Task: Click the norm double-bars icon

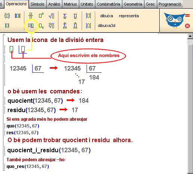Action: (18, 16)
